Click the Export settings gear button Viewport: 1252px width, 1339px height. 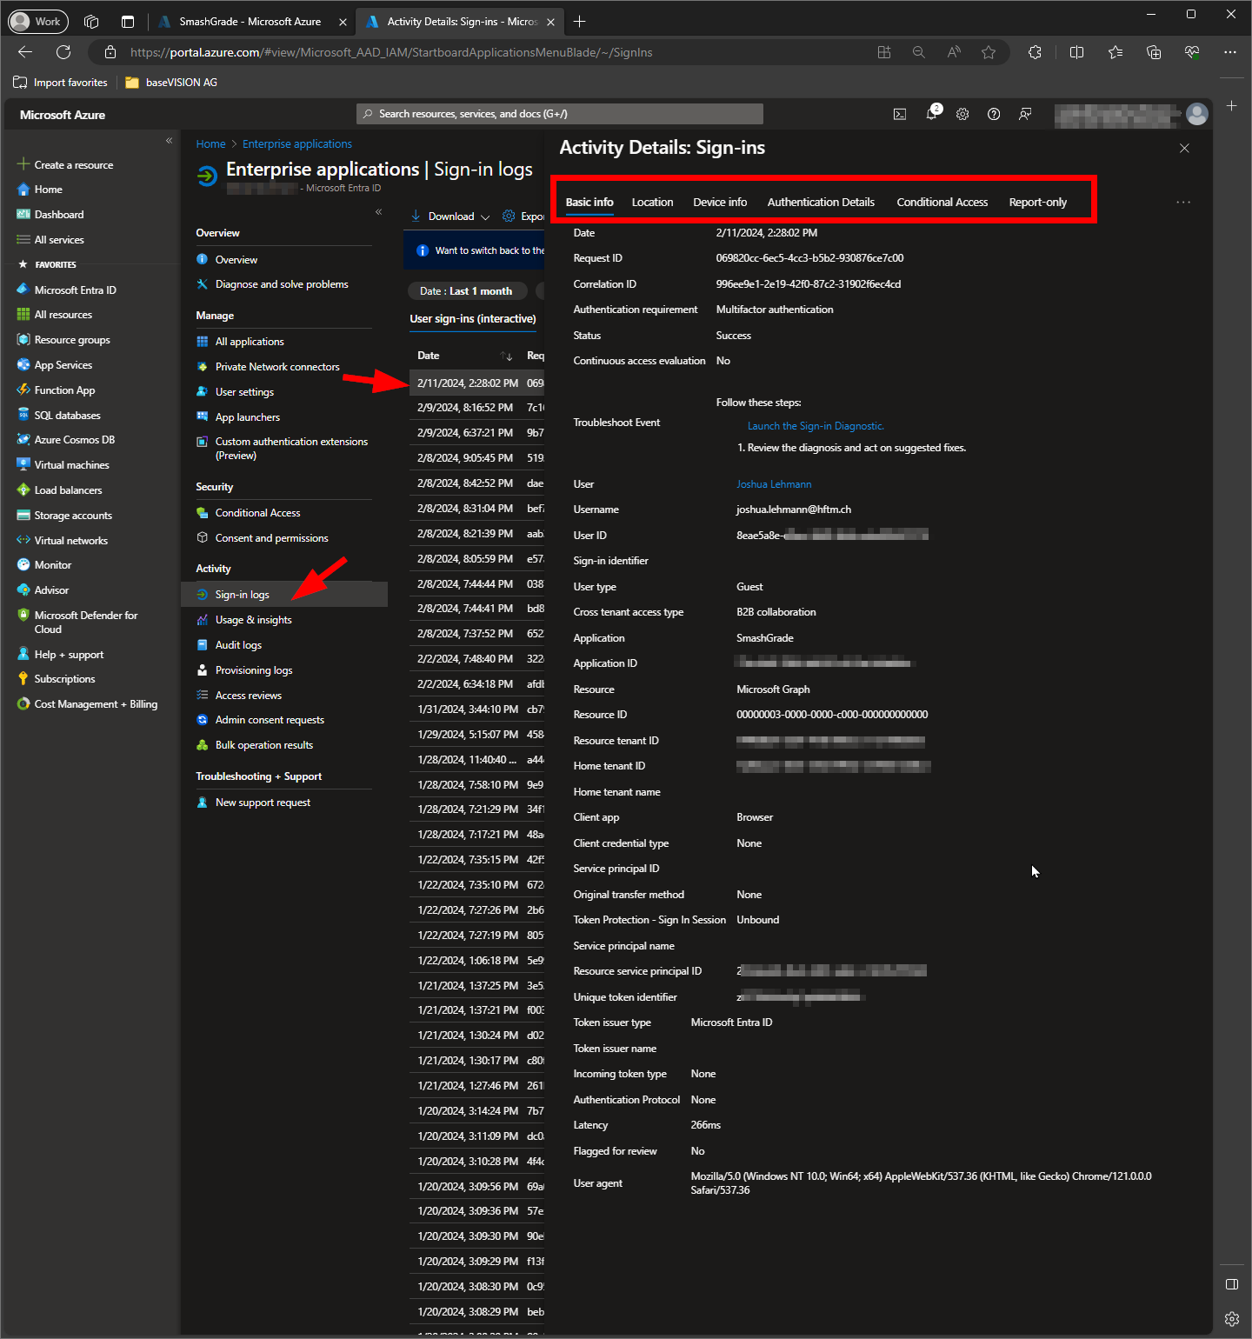click(x=522, y=217)
